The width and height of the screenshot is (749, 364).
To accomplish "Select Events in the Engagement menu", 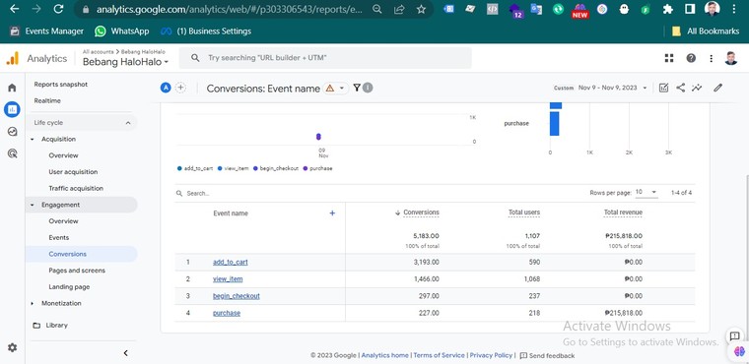I will click(x=59, y=237).
